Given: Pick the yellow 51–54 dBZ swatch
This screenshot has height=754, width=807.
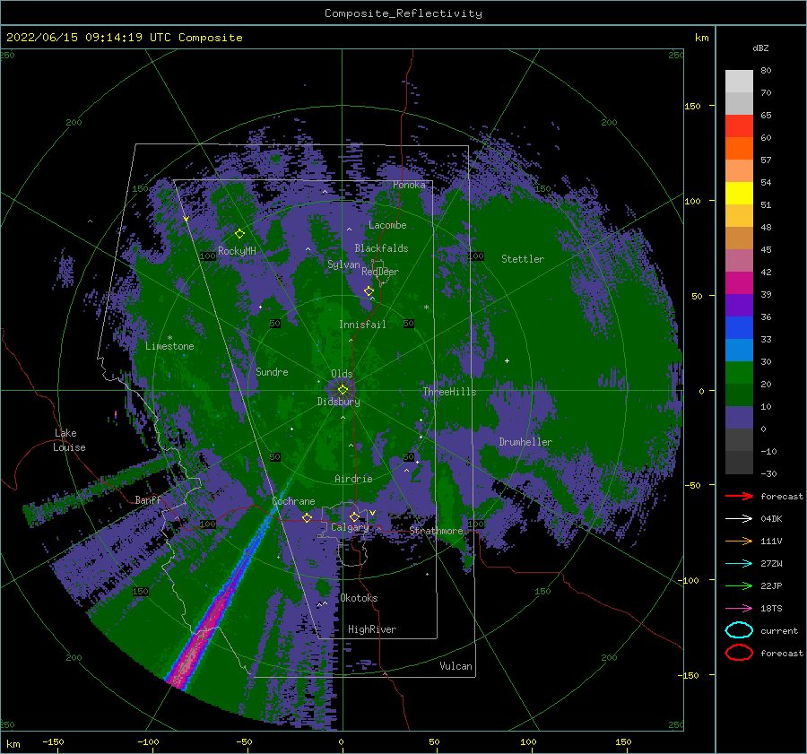Looking at the screenshot, I should click(739, 194).
